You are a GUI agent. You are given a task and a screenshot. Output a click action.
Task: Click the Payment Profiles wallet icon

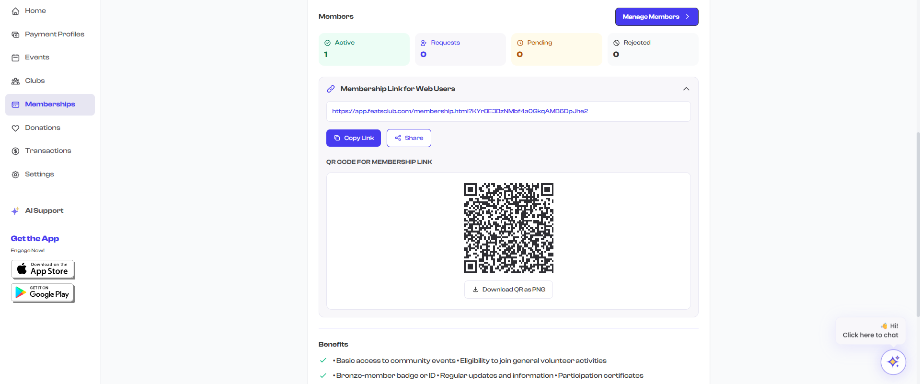click(15, 35)
